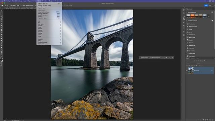Open the Skylum Software submenu
This screenshot has height=121, width=215.
[49, 42]
